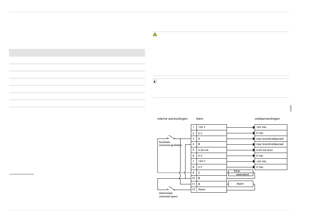Select the 'Alarm' label of terminal 12

tap(202, 190)
